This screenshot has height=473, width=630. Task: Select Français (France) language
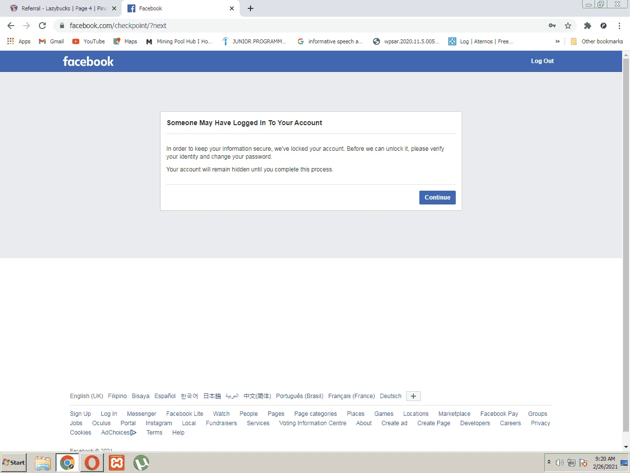351,396
